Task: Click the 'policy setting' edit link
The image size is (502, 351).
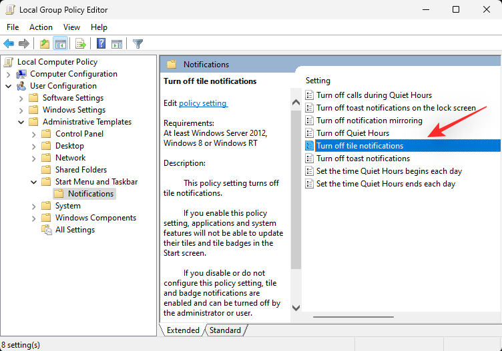Action: (203, 103)
